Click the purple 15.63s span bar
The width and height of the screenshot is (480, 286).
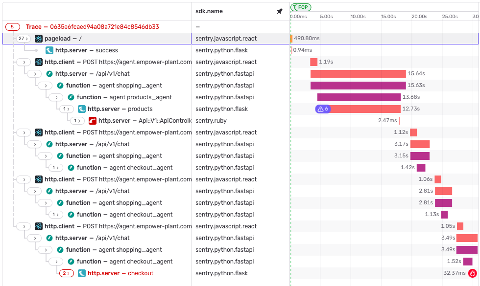pyautogui.click(x=358, y=86)
